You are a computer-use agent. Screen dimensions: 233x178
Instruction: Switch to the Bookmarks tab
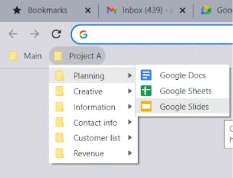point(47,10)
